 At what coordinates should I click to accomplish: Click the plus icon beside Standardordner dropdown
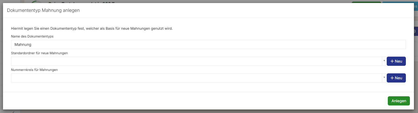coord(392,61)
